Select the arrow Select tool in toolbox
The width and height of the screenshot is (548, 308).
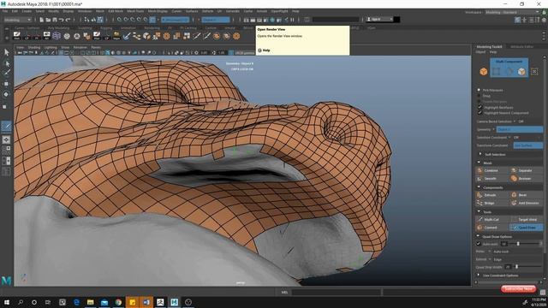coord(7,52)
